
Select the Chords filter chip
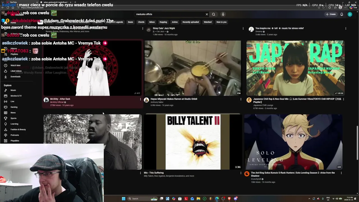pos(141,22)
